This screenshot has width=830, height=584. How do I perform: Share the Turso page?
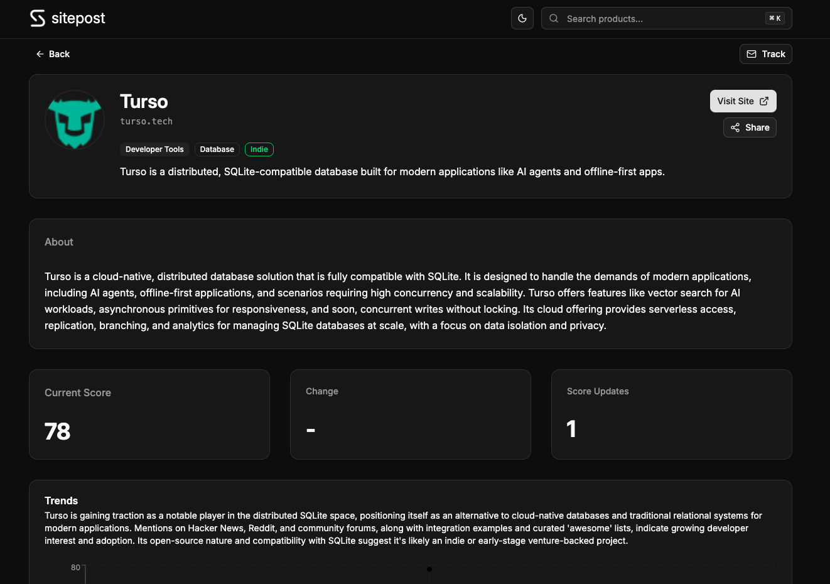[750, 127]
